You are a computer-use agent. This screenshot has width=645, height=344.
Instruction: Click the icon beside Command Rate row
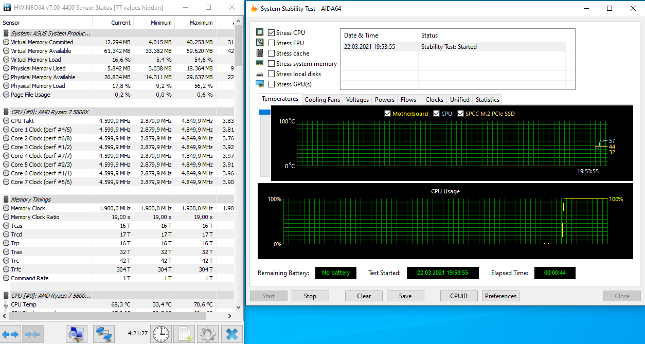(x=6, y=278)
